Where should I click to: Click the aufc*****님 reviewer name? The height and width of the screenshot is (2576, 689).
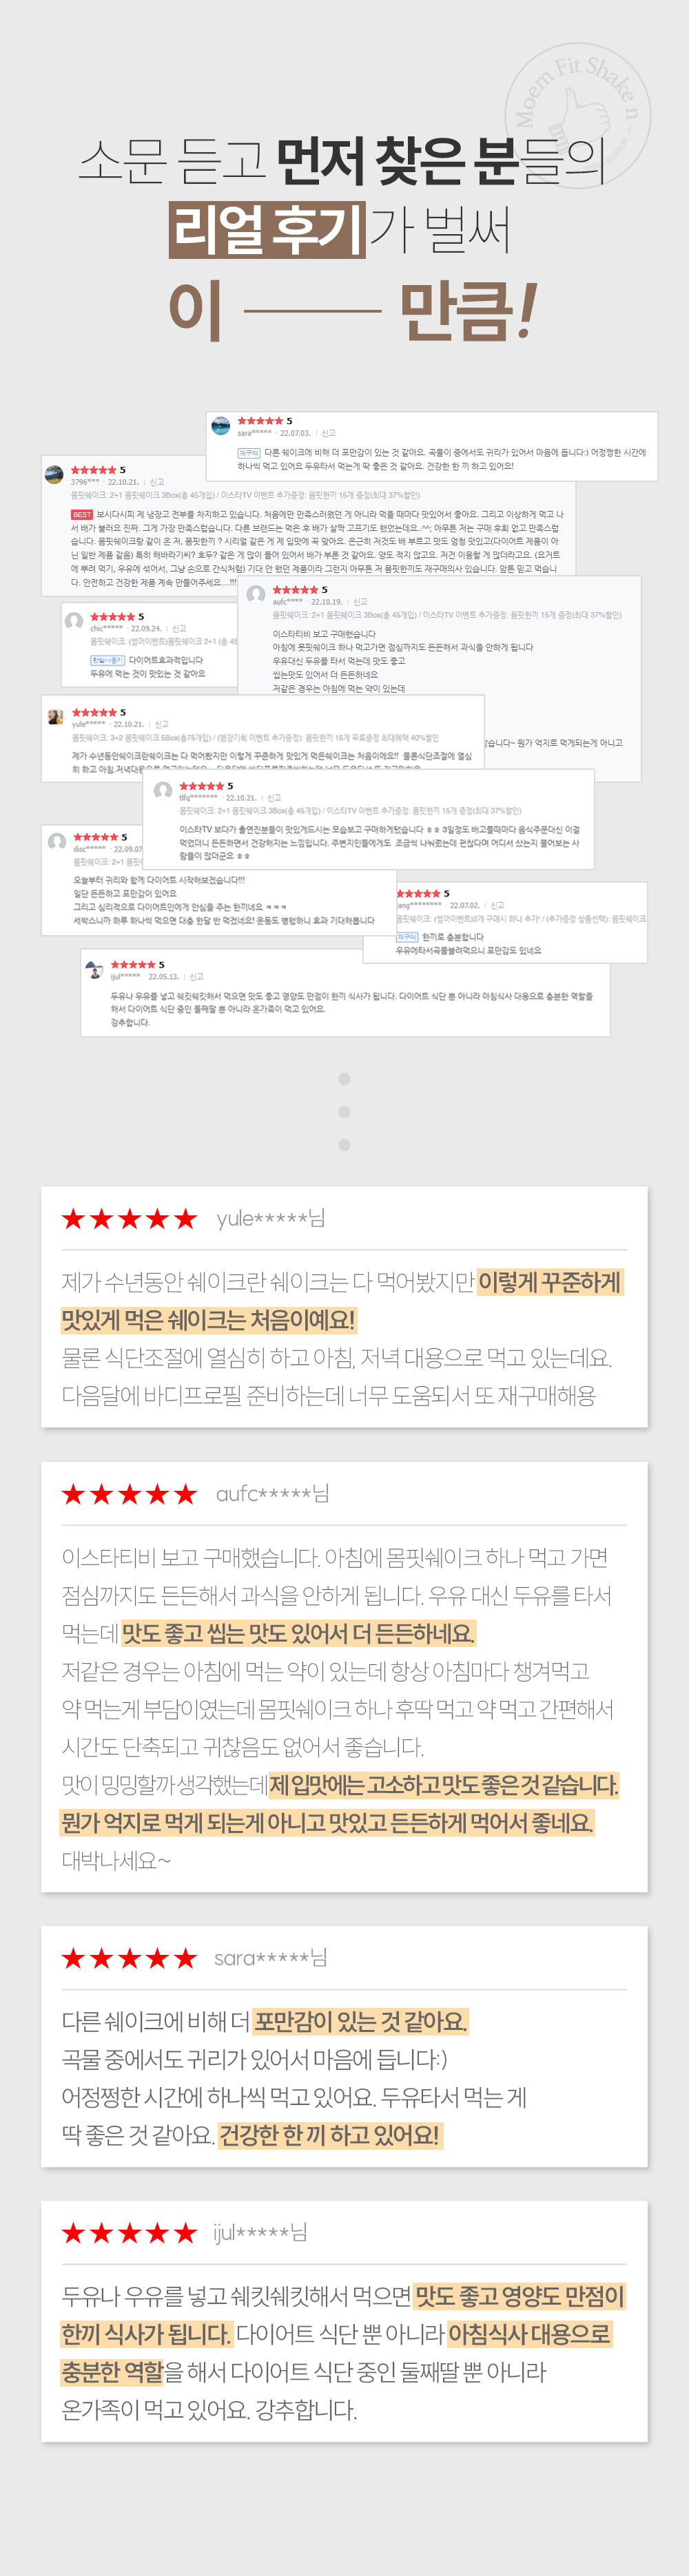(x=272, y=1494)
